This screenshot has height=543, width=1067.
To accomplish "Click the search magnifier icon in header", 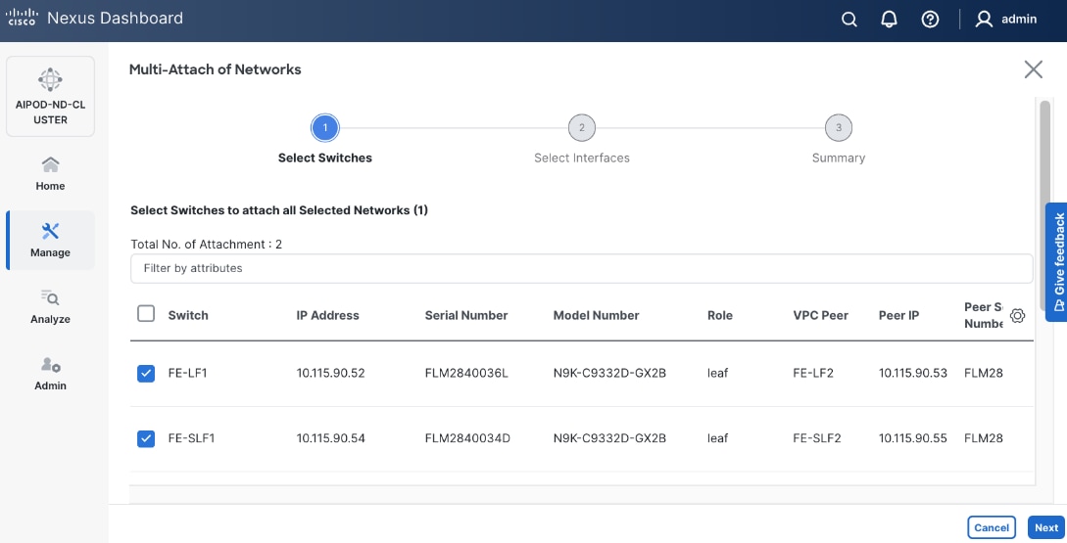I will click(849, 20).
